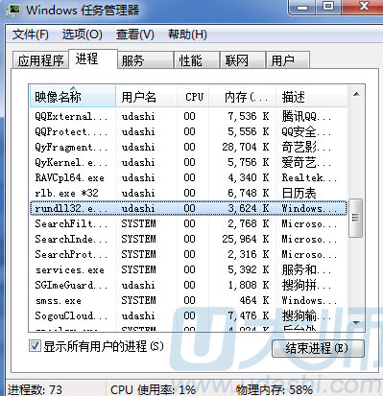Sort by 映像名称 column header
Screen dimensions: 383x396
click(x=73, y=97)
